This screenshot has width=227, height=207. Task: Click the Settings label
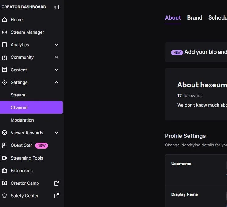19,82
